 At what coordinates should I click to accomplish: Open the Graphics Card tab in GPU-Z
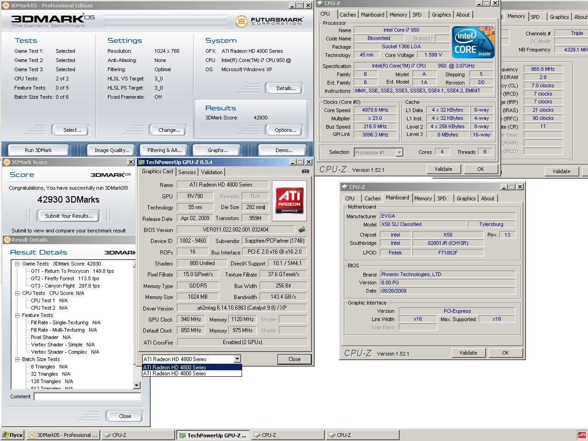(x=158, y=171)
